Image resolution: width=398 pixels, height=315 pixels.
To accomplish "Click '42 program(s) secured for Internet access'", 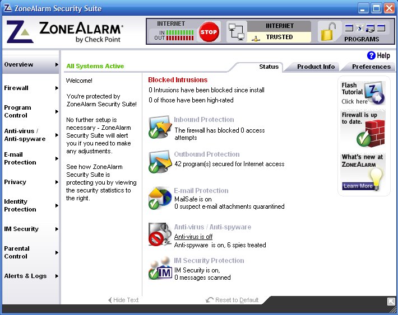I will [229, 164].
